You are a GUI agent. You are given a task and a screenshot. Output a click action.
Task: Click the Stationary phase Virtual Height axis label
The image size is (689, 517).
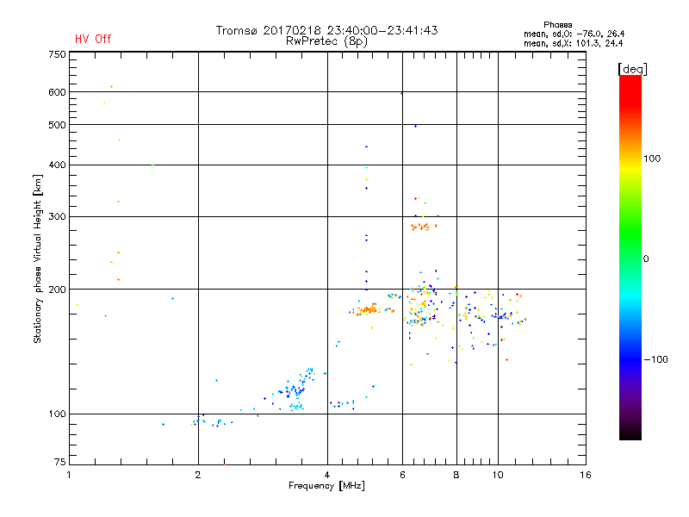point(38,258)
